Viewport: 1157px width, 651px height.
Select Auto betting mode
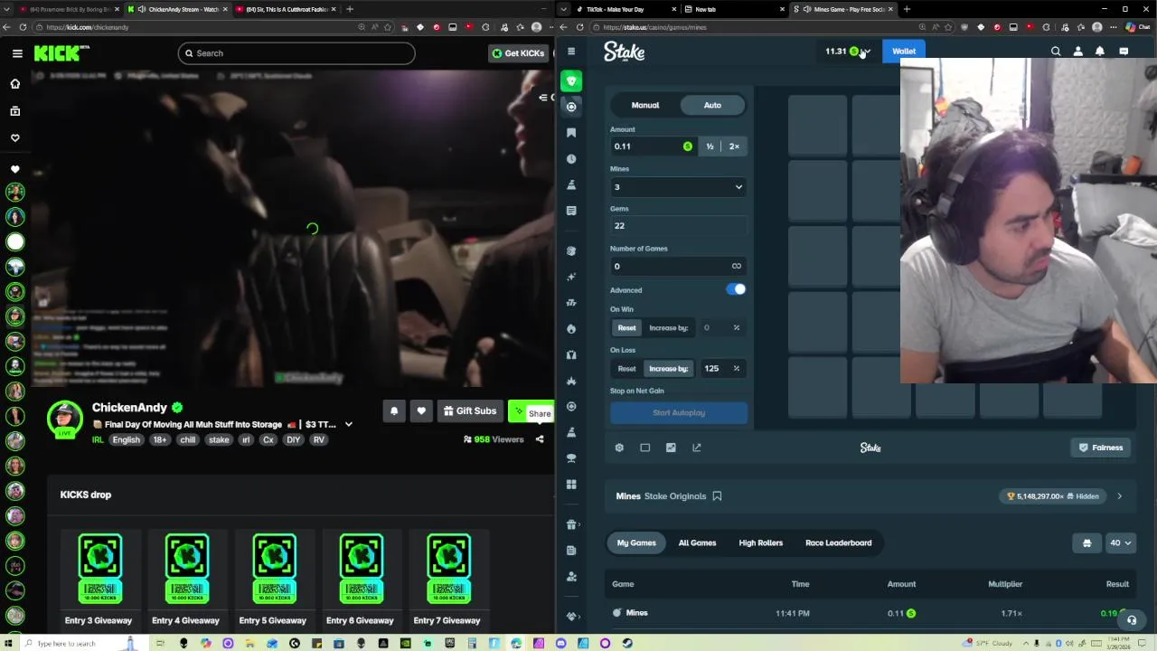point(712,106)
